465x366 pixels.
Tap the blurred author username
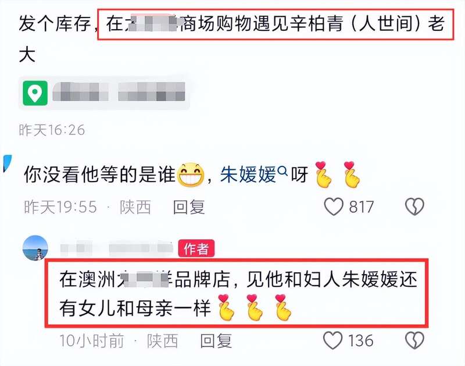[x=116, y=248]
